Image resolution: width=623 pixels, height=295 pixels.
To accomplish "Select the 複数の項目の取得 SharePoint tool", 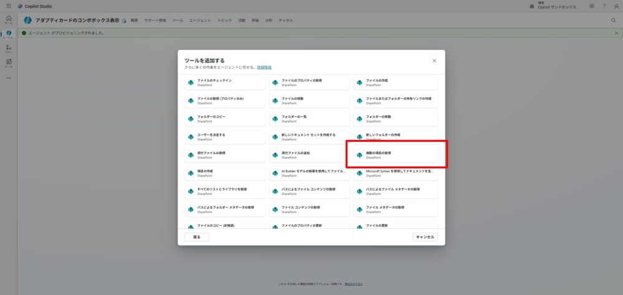I will click(x=396, y=154).
